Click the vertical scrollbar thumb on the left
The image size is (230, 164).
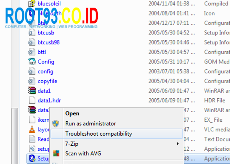[x=15, y=136]
